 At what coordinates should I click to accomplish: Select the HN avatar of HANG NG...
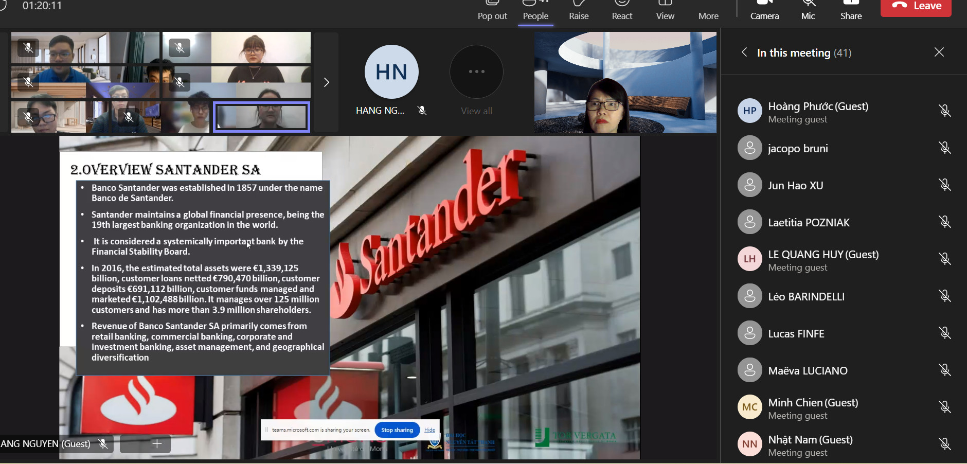(391, 72)
